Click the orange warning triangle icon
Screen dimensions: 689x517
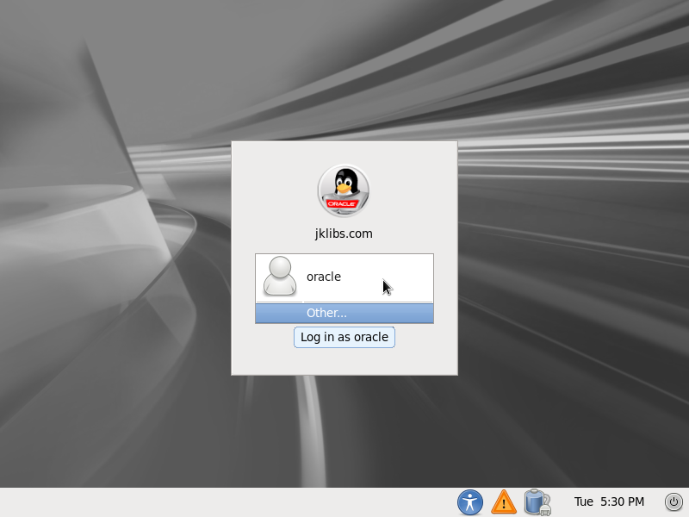(504, 501)
